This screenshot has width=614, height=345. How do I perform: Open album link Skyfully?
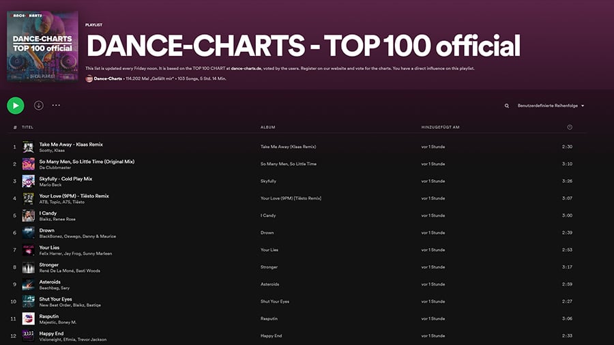tap(268, 181)
